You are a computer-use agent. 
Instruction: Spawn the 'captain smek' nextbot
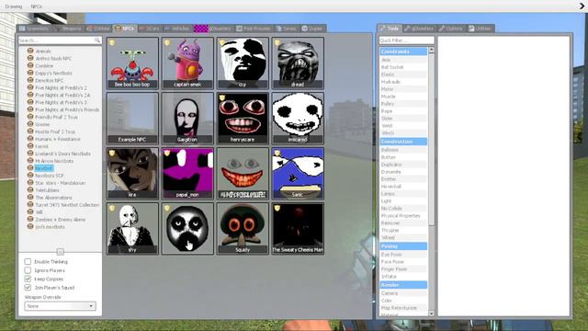[187, 63]
